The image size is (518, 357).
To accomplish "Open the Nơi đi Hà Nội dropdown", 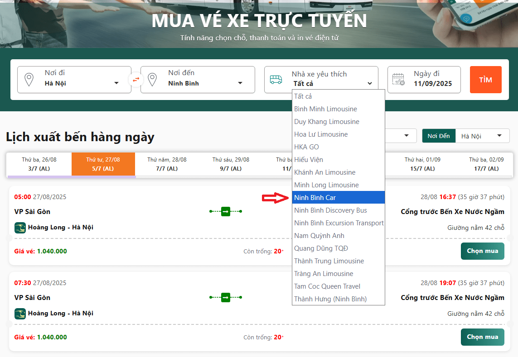I will (82, 83).
